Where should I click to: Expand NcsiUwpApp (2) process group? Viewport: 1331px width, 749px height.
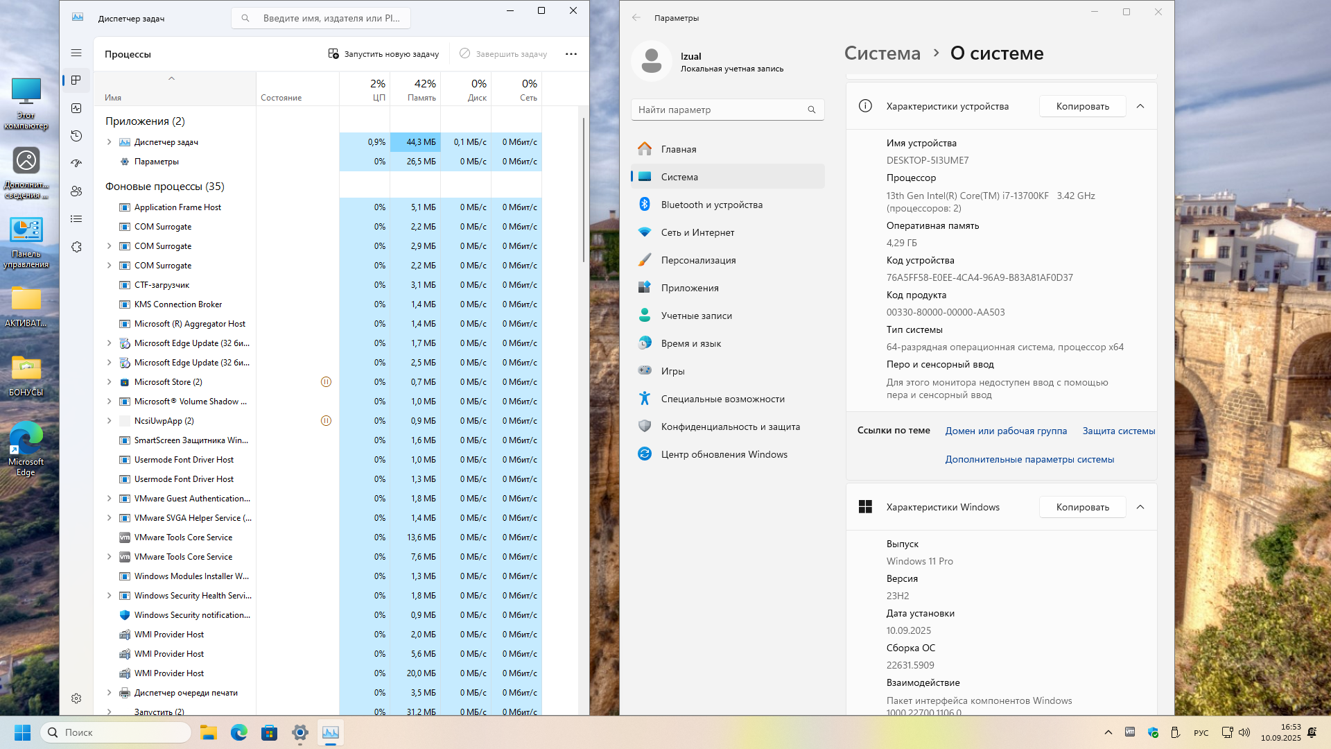point(109,421)
